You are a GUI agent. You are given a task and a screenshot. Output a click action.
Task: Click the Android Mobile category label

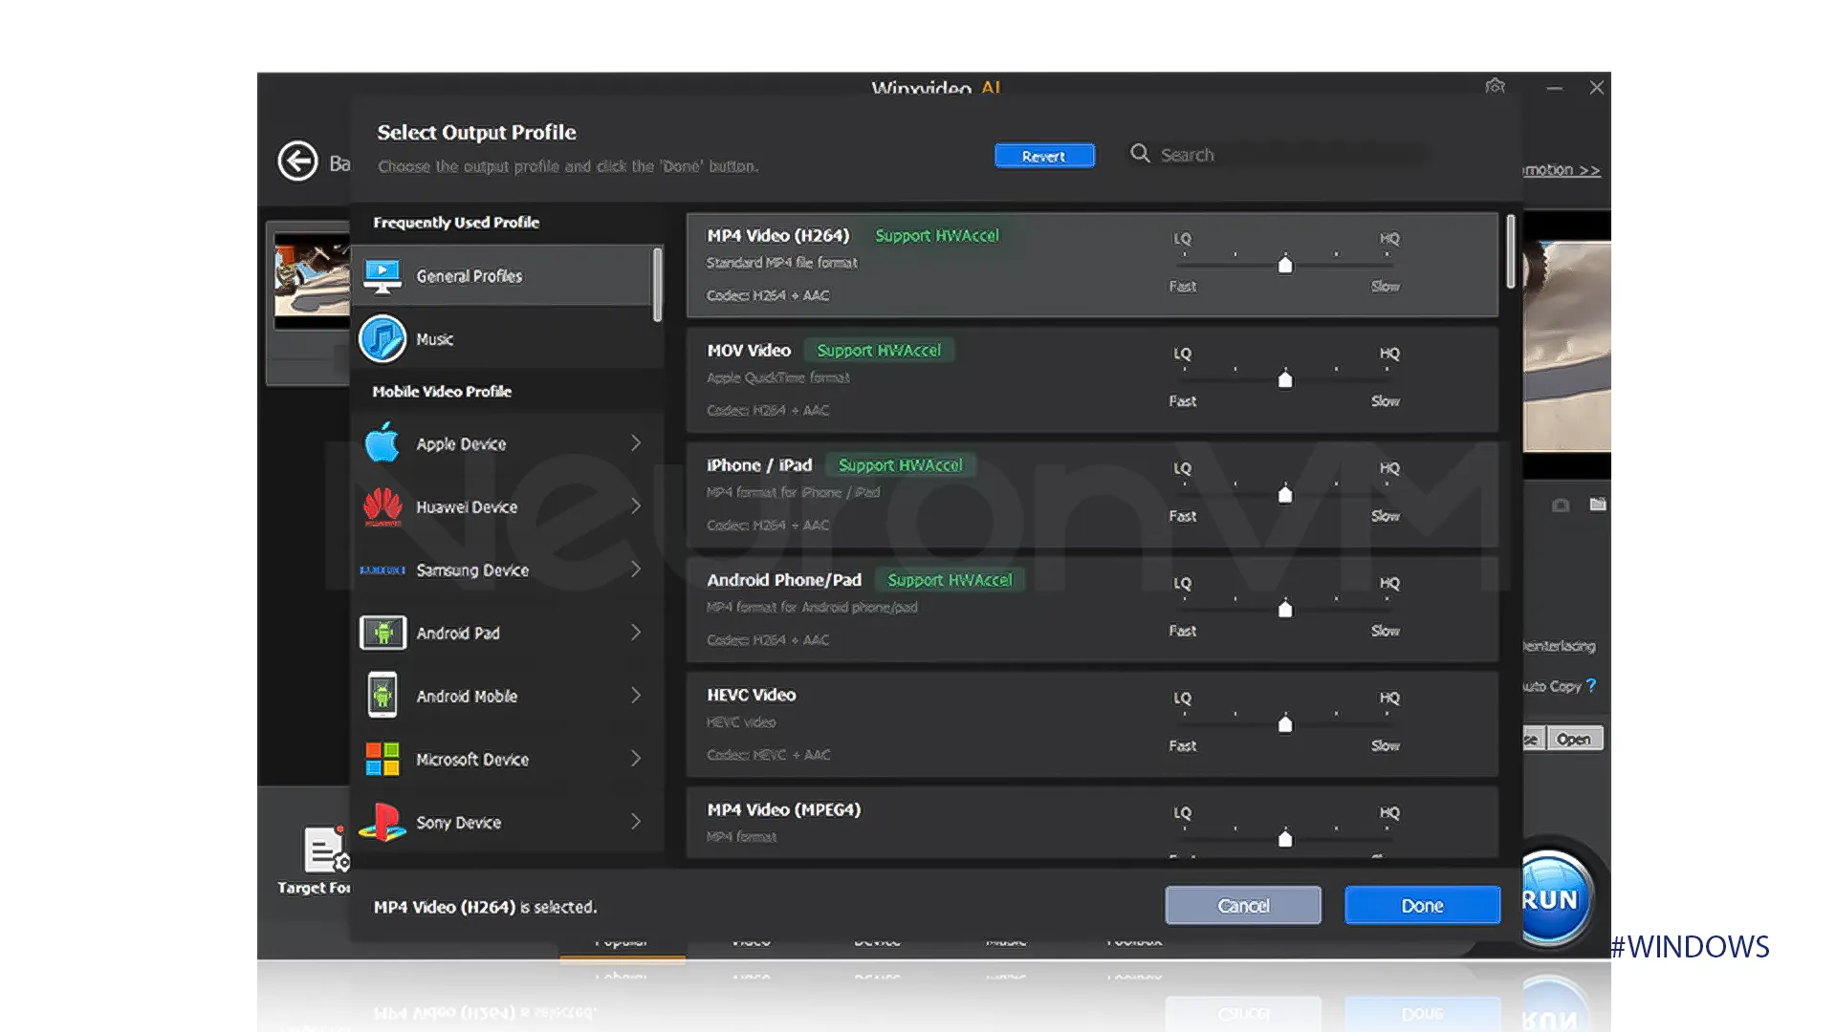pos(467,696)
